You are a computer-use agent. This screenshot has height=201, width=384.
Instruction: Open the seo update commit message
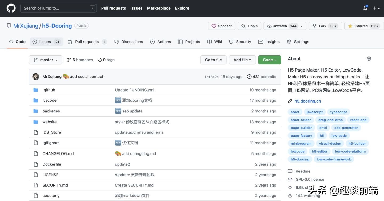coord(132,111)
